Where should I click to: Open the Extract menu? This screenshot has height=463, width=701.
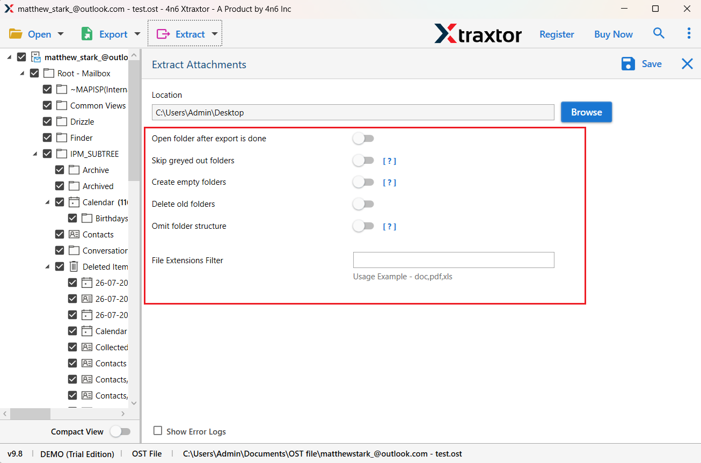click(185, 34)
